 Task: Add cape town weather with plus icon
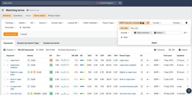[8, 65]
